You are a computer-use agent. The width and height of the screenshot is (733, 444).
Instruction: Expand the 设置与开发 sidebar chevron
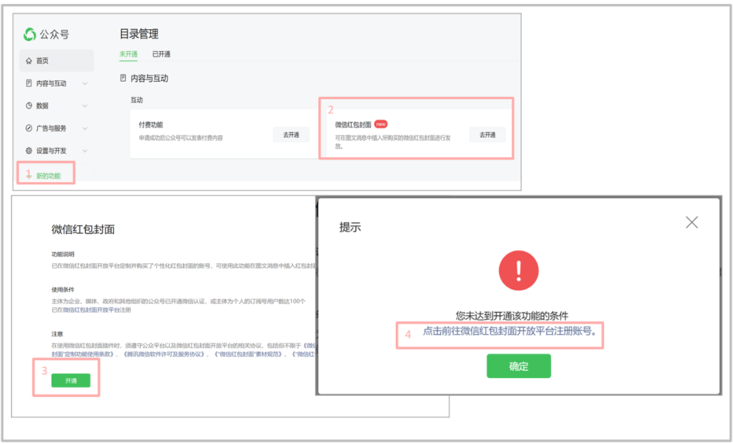click(x=85, y=151)
